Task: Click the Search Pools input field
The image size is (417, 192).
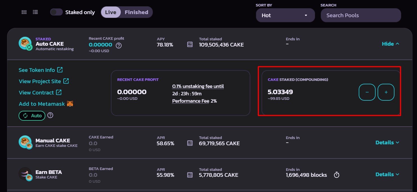Action: [361, 15]
